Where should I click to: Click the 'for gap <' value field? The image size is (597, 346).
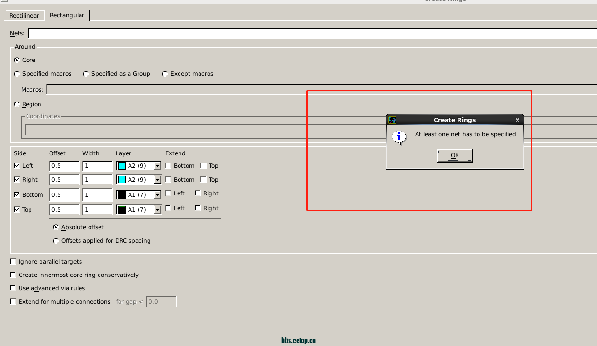pos(161,302)
